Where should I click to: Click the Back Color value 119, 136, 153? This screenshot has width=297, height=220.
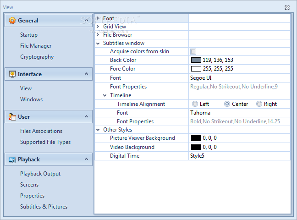tap(218, 60)
